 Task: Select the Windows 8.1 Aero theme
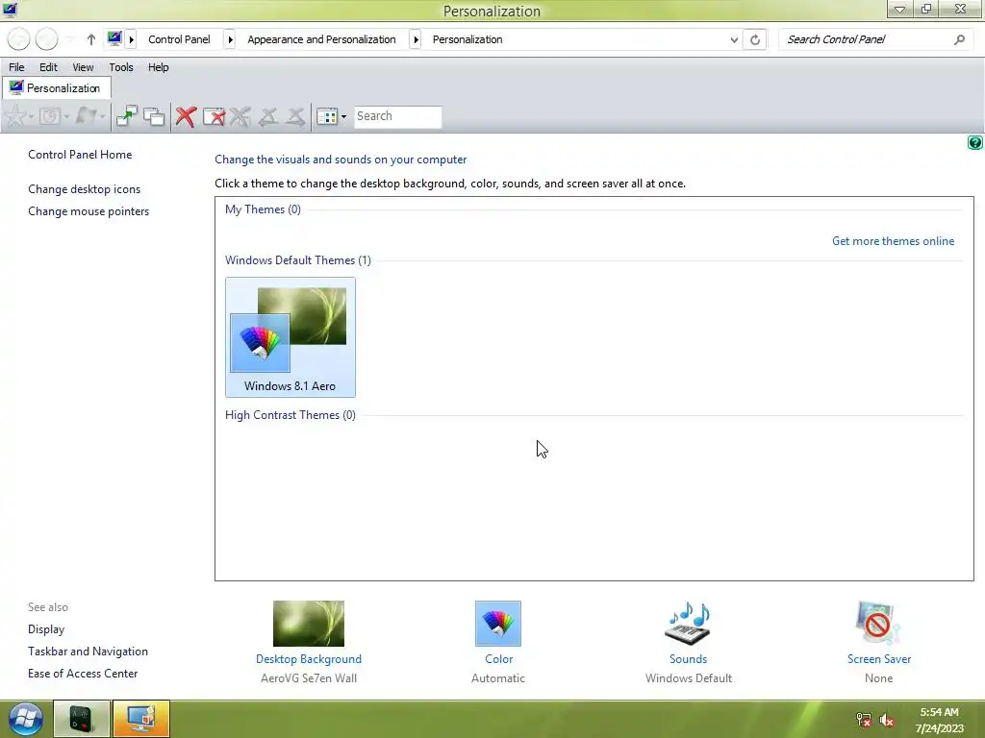click(x=290, y=337)
